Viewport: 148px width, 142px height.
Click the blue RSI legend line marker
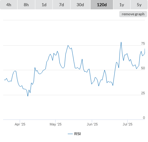click(x=70, y=134)
